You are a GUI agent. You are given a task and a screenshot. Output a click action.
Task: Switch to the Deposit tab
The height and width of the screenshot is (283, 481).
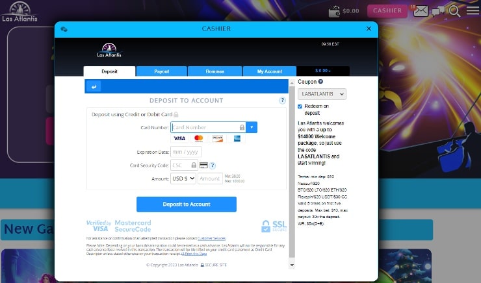coord(109,71)
